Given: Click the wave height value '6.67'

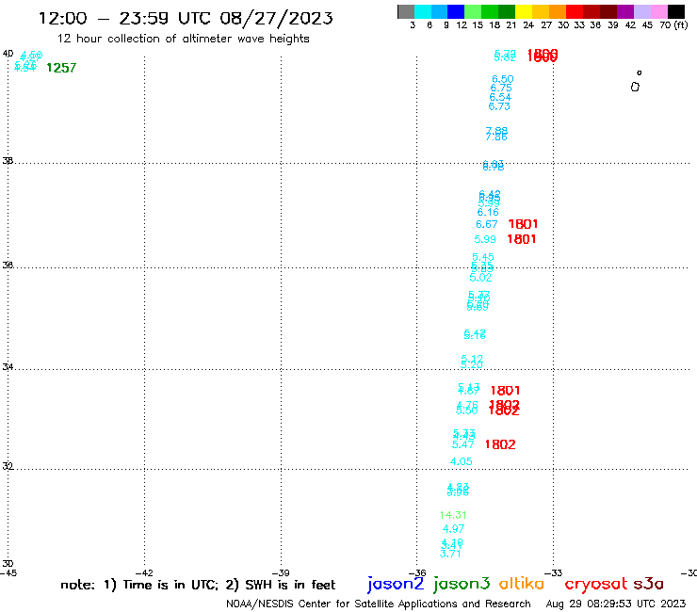Looking at the screenshot, I should pos(487,224).
